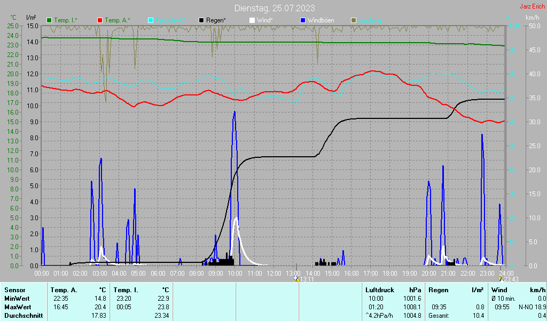Click the 'Luftdruck' column header

(380, 290)
